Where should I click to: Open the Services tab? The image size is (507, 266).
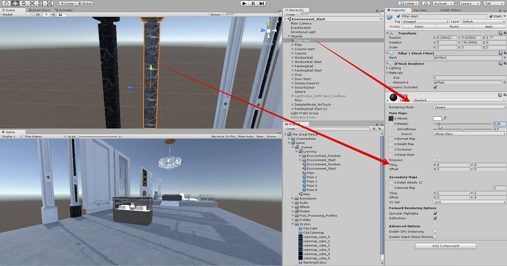pos(420,10)
